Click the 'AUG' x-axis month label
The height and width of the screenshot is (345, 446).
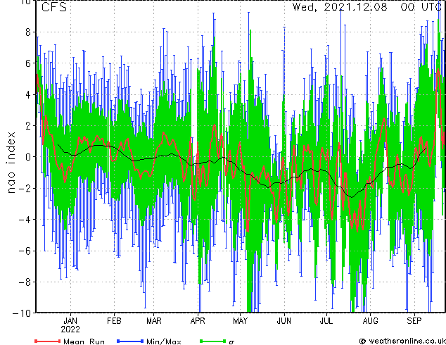click(x=370, y=321)
